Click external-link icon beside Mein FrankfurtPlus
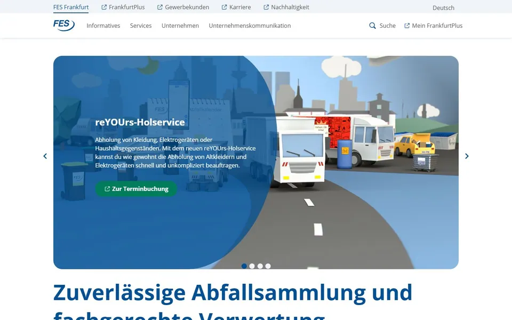Screen dimensions: 512x320 407,26
